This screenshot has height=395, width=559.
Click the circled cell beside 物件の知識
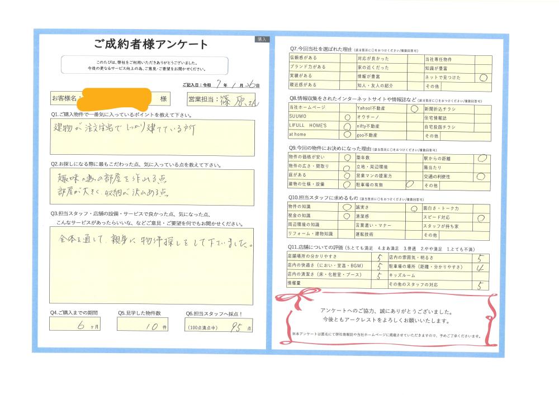pyautogui.click(x=347, y=207)
